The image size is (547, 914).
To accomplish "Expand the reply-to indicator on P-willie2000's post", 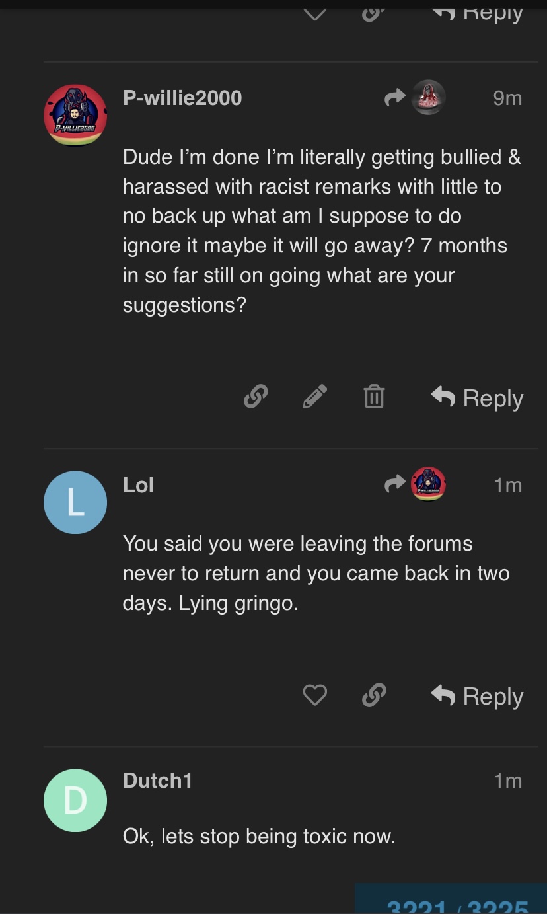I will [x=415, y=98].
